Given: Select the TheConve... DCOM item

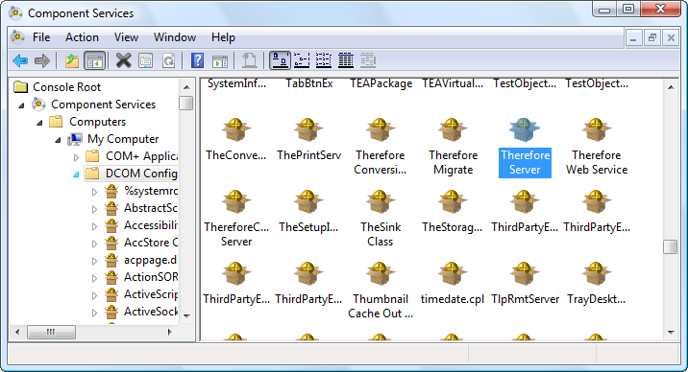Looking at the screenshot, I should (x=236, y=140).
